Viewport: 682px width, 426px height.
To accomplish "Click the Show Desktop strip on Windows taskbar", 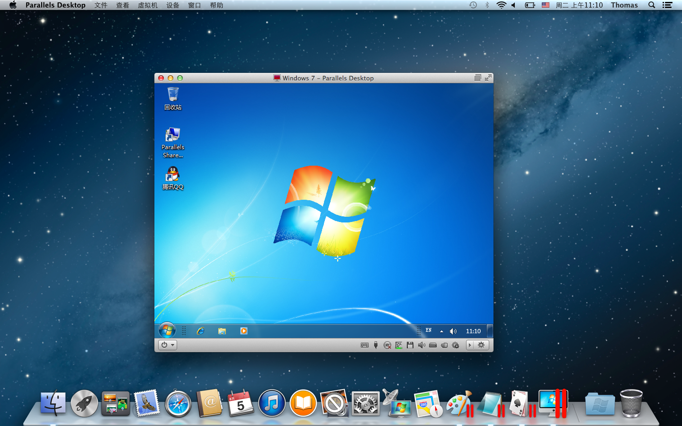I will click(x=490, y=331).
